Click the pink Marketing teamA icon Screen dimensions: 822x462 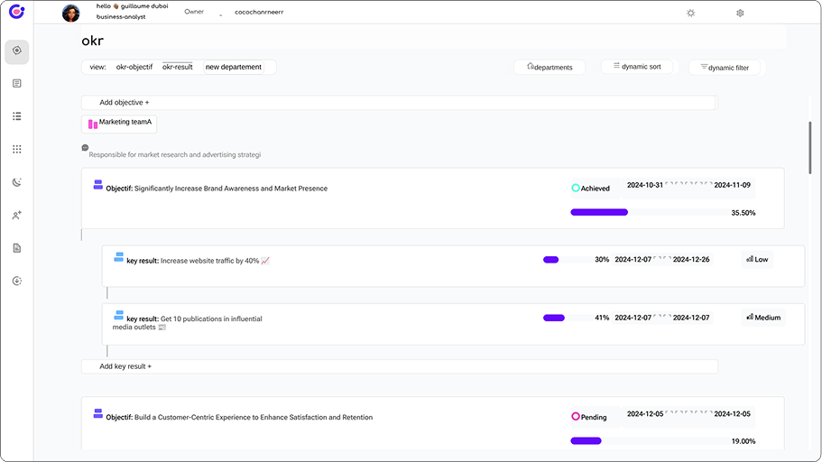click(x=93, y=125)
